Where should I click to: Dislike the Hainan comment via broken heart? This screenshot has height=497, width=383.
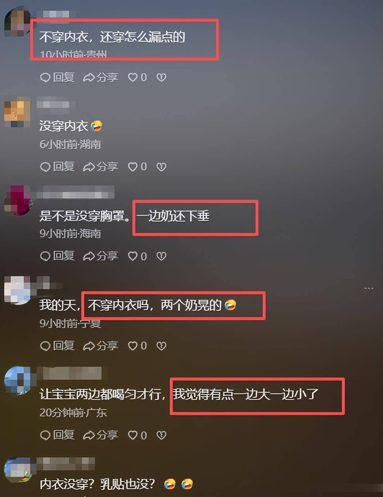tap(161, 256)
